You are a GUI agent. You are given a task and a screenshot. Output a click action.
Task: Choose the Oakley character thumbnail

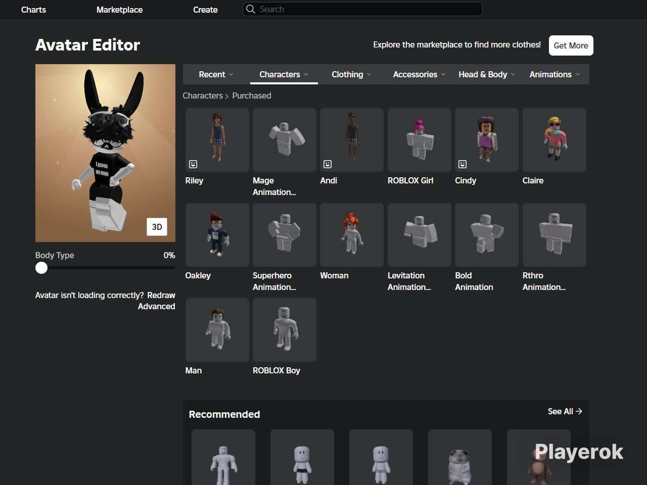click(217, 235)
